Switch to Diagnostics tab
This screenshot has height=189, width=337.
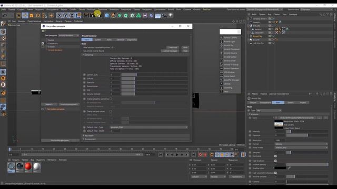(132, 40)
